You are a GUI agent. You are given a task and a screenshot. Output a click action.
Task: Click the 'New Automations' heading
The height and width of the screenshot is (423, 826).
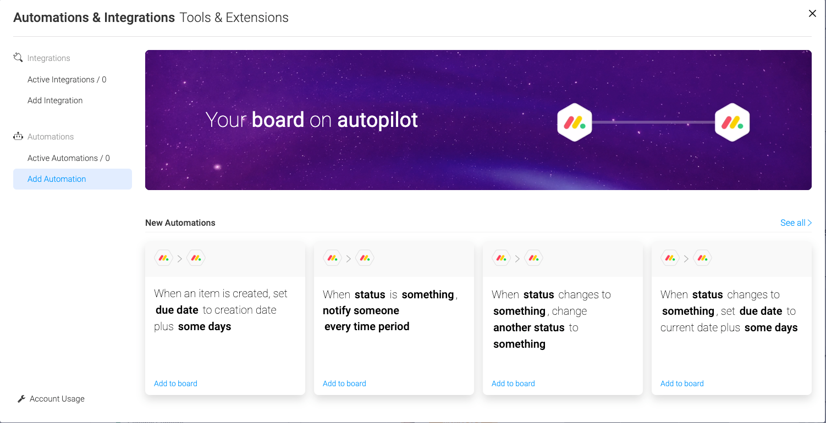(180, 223)
